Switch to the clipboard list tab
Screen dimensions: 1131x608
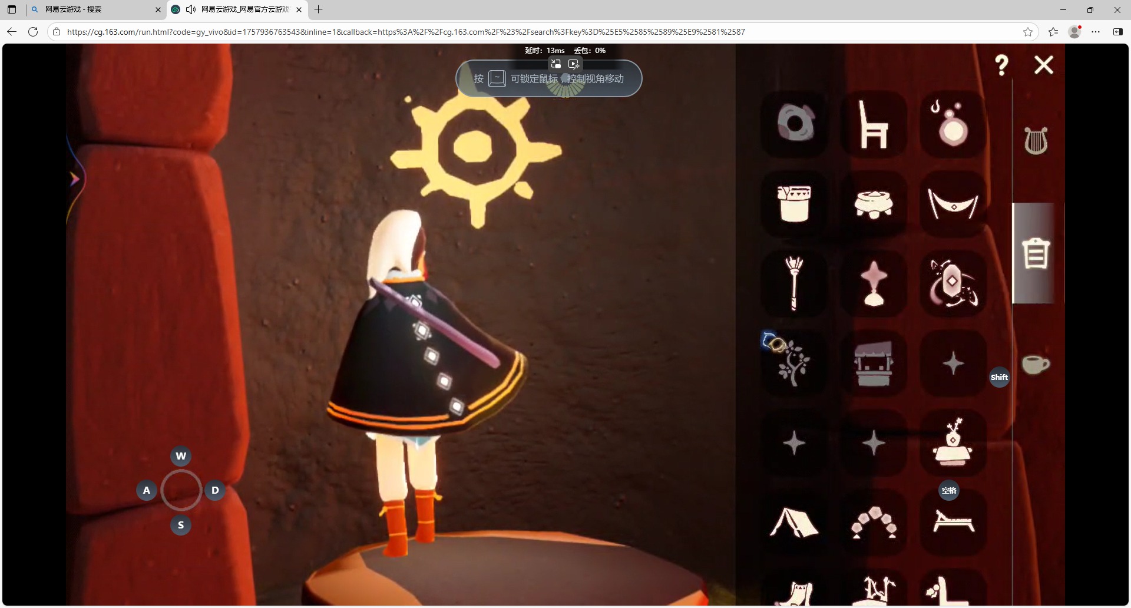coord(1036,253)
